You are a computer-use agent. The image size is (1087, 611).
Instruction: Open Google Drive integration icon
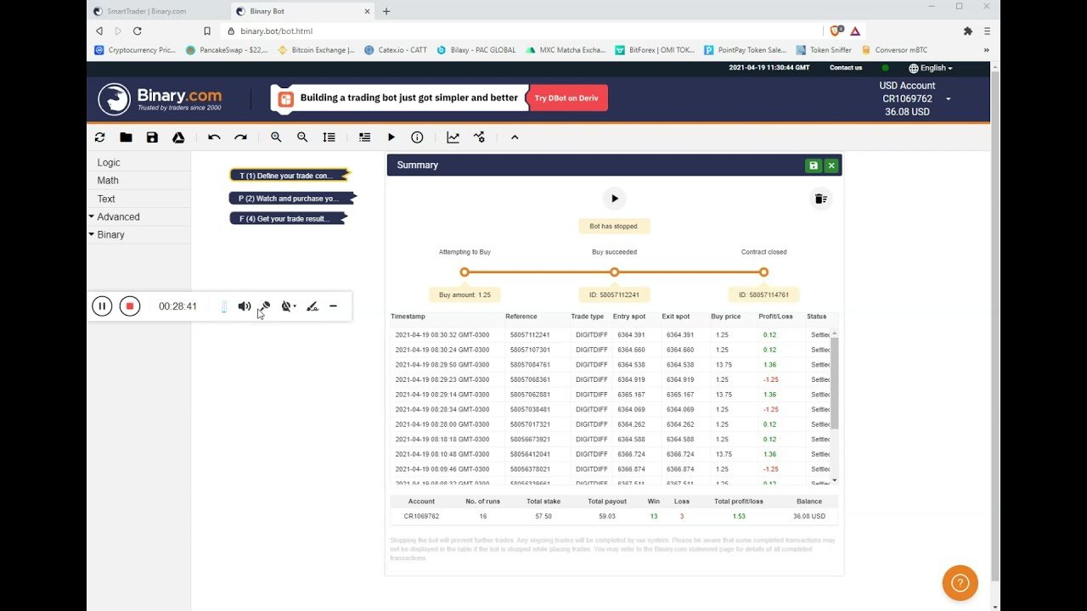tap(178, 137)
